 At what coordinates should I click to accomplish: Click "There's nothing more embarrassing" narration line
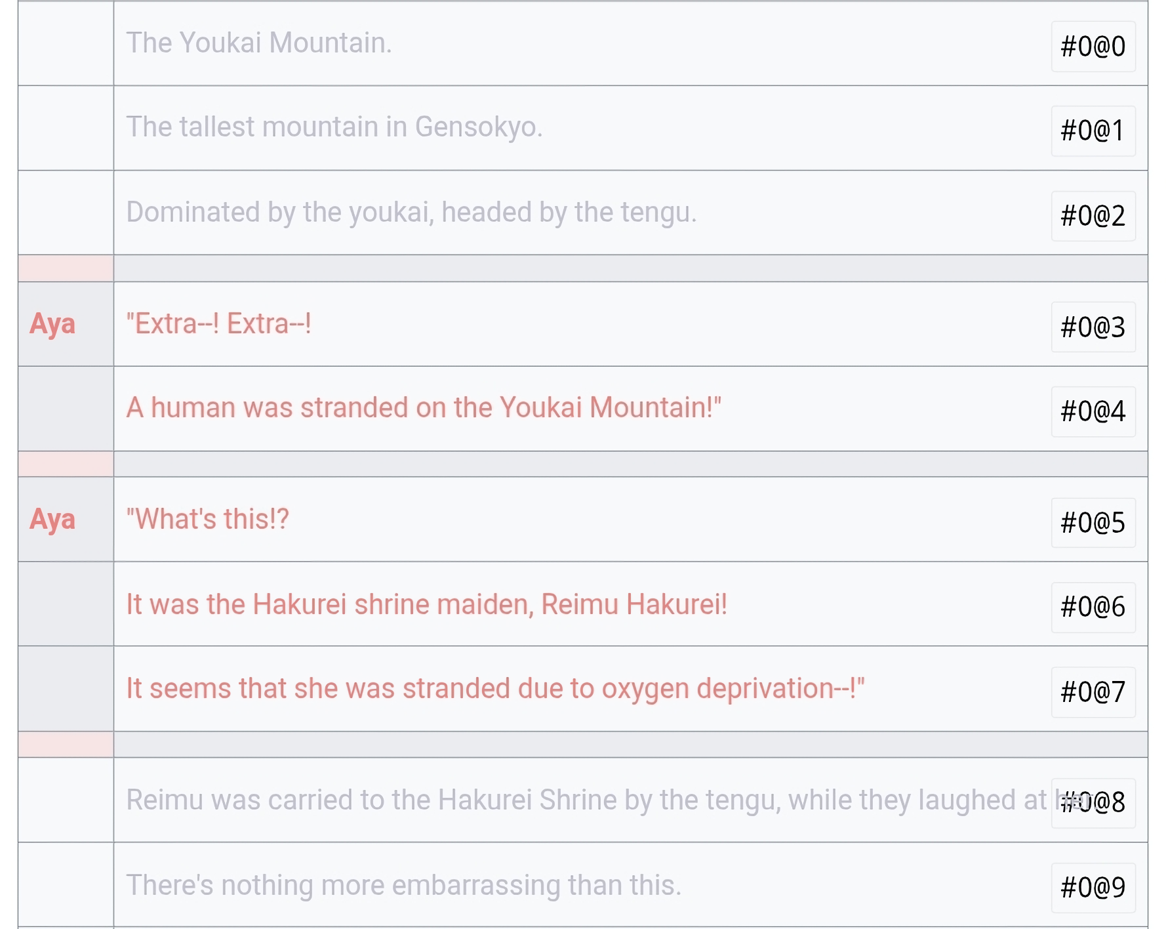pos(404,886)
